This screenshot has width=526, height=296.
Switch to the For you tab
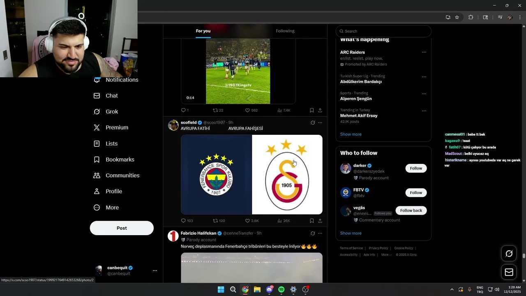click(x=203, y=31)
